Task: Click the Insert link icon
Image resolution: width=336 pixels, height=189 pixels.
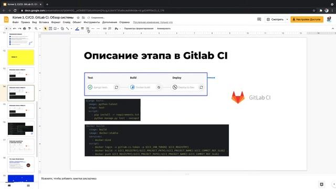Action: (104, 28)
